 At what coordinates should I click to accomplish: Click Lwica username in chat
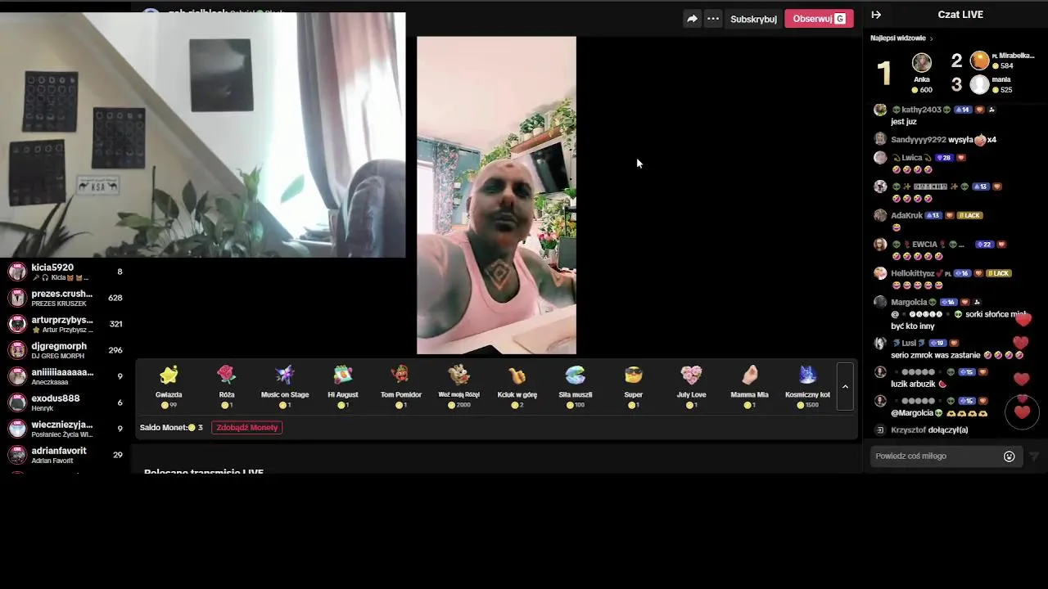912,158
